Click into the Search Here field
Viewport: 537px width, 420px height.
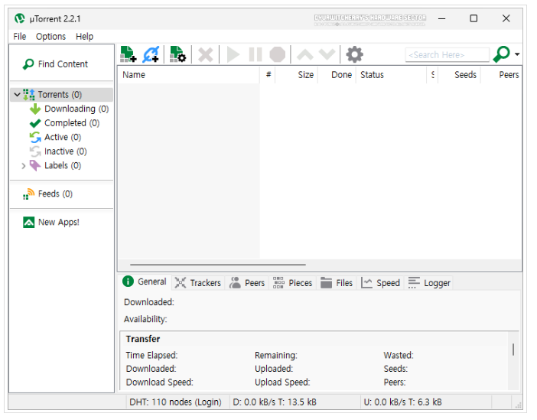pyautogui.click(x=447, y=55)
